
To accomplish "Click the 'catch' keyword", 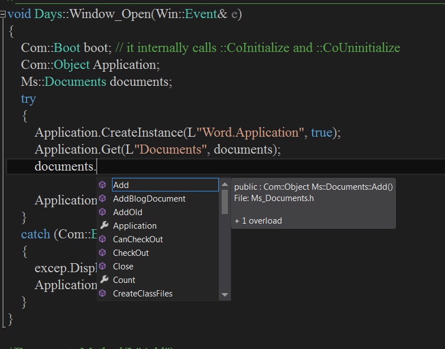I will click(36, 234).
